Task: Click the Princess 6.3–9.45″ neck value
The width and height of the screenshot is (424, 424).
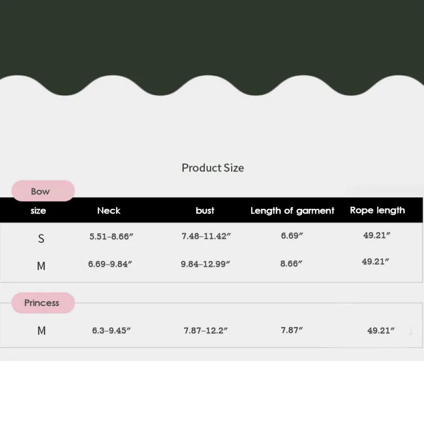Action: pos(111,331)
